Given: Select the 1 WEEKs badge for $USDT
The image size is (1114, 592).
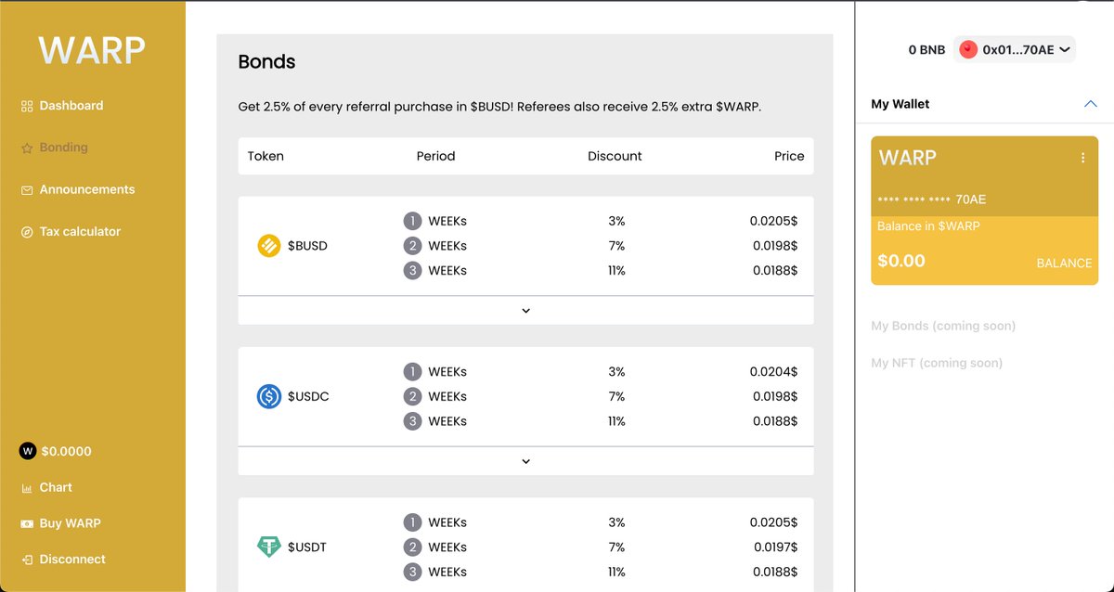Looking at the screenshot, I should coord(412,522).
